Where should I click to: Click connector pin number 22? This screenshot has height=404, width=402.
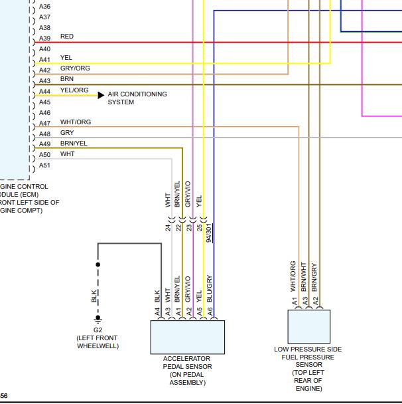point(178,228)
